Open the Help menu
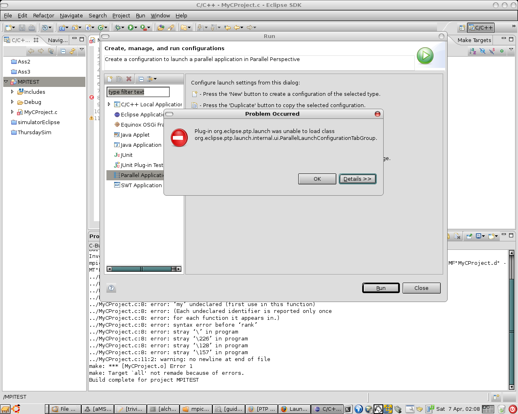This screenshot has height=414, width=518. coord(181,15)
